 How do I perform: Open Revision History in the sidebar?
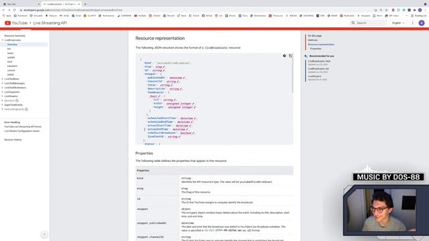pyautogui.click(x=13, y=140)
